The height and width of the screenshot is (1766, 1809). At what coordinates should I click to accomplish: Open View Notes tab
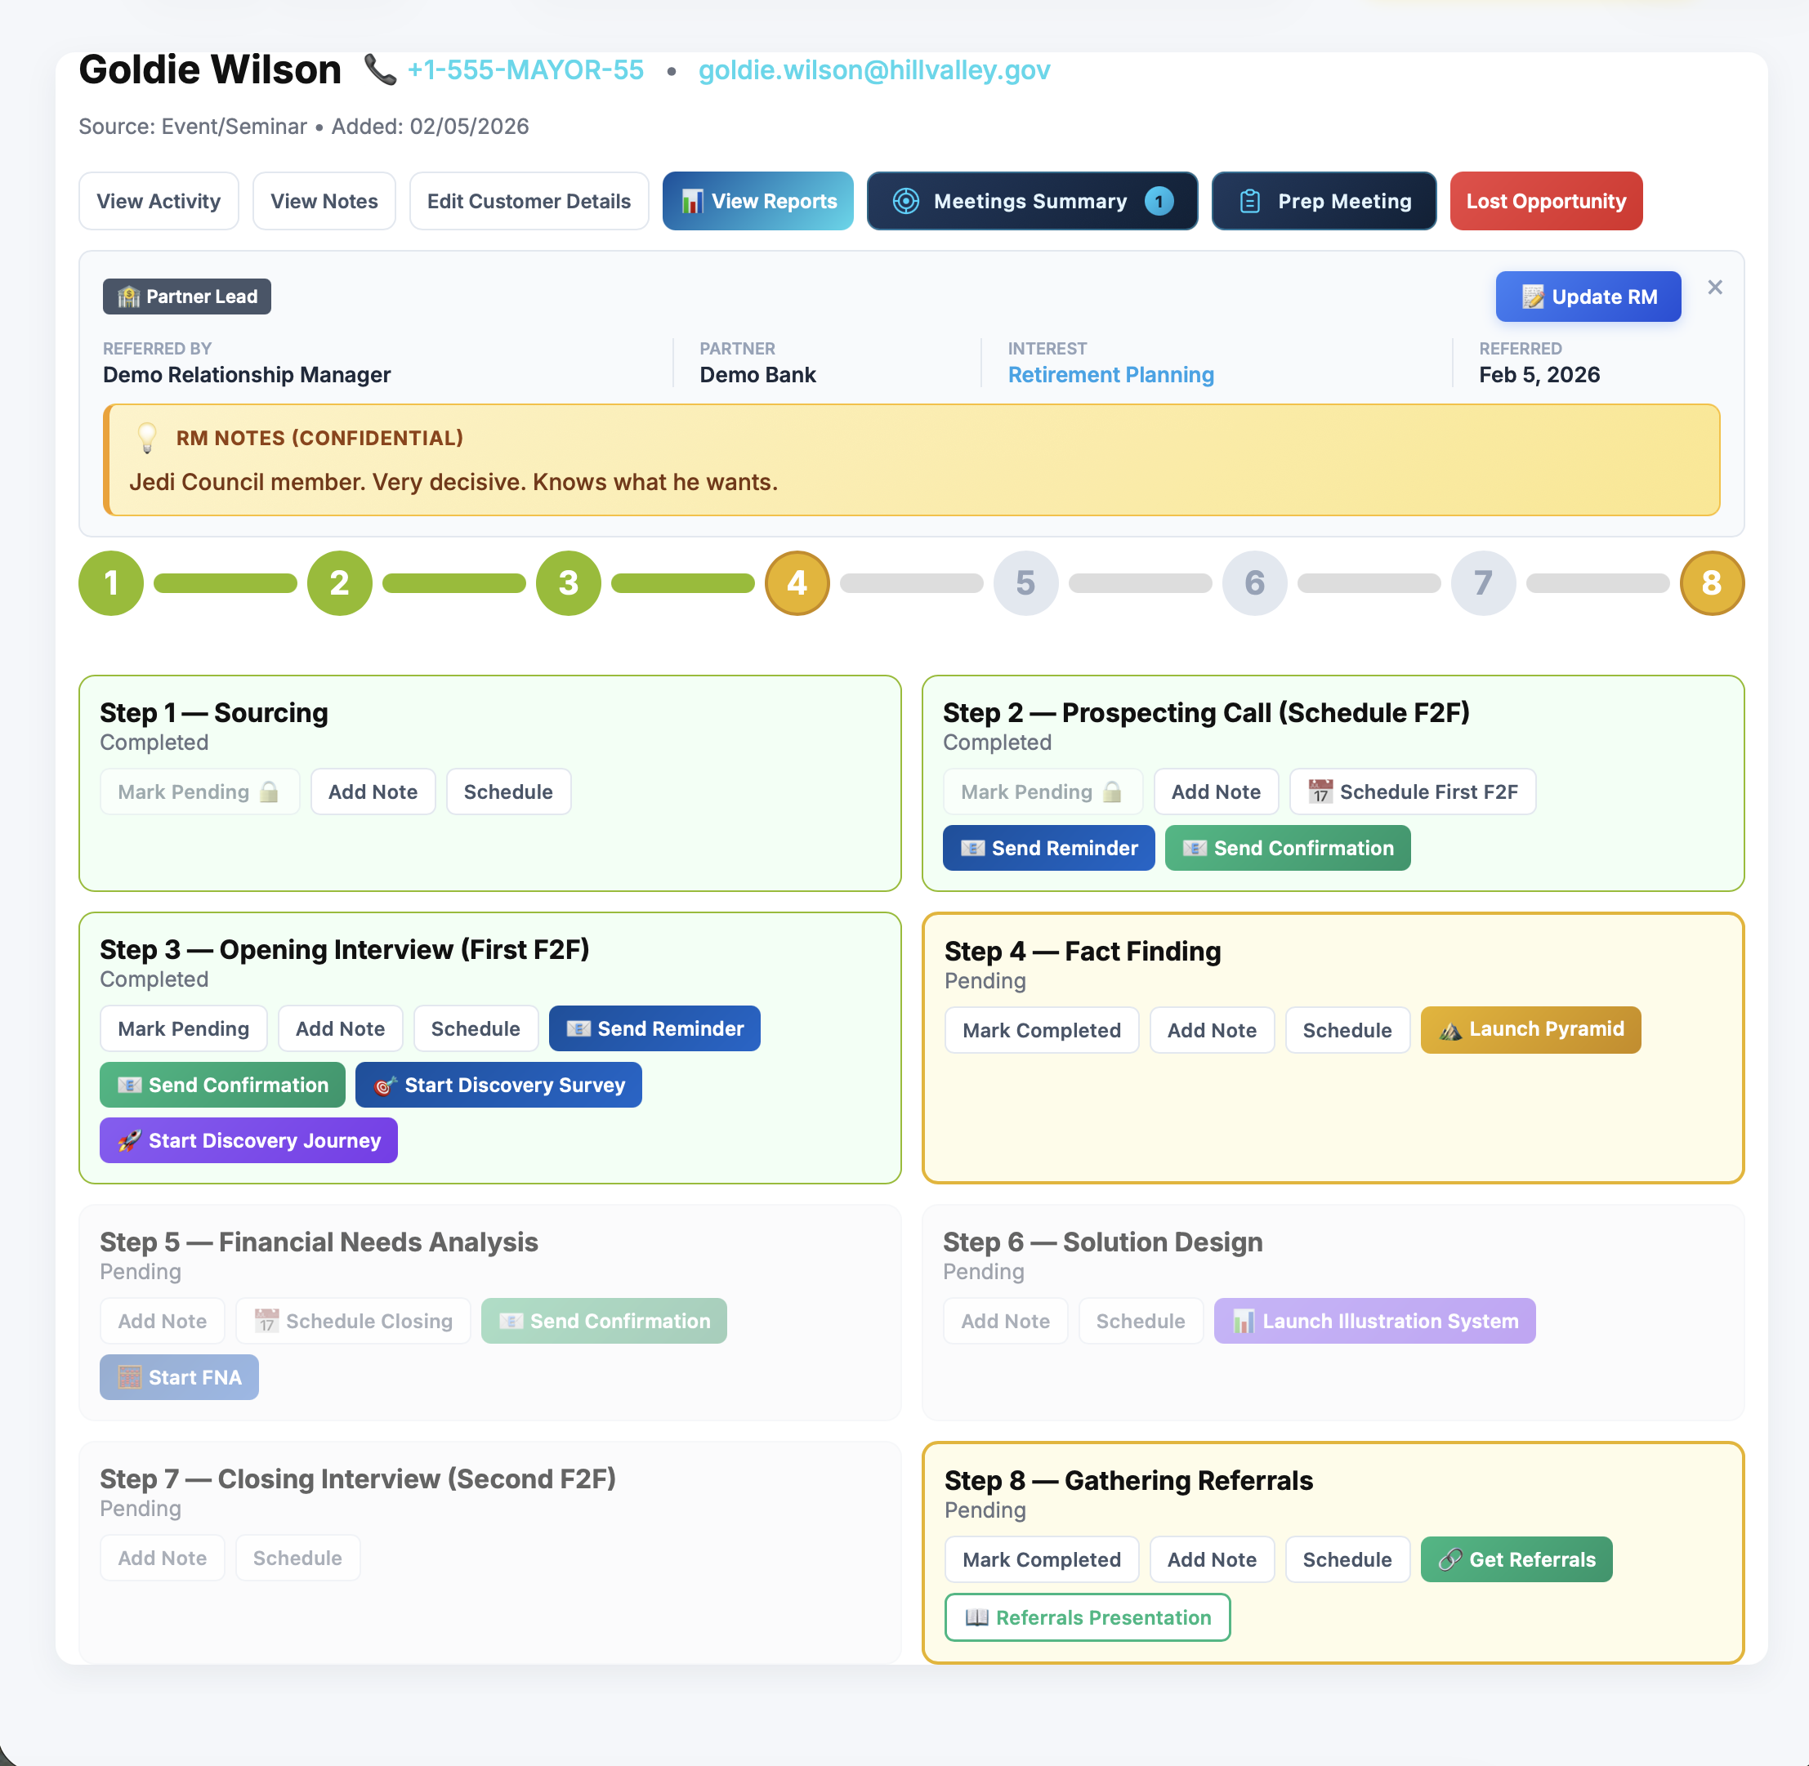(324, 201)
